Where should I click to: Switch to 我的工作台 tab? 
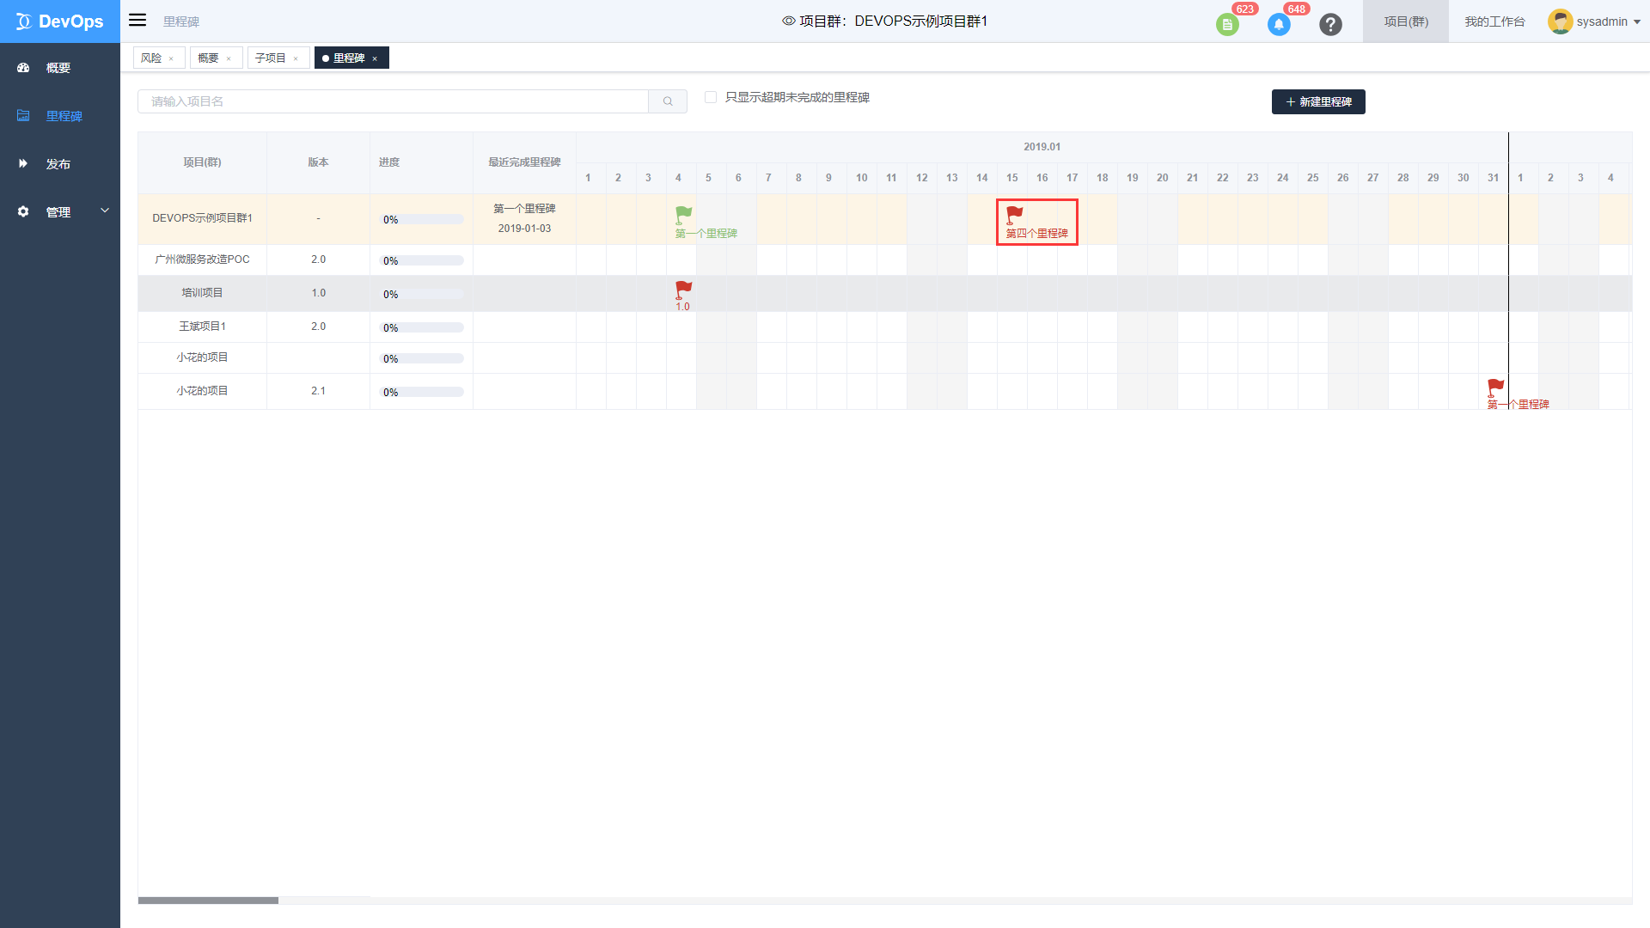pos(1494,21)
